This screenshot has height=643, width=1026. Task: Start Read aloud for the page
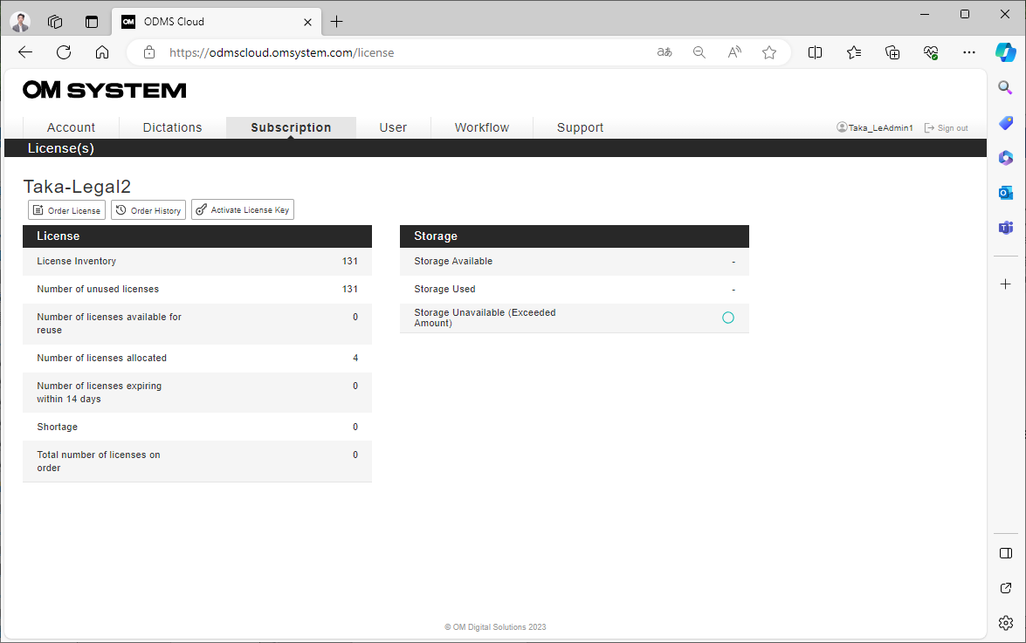[x=733, y=52]
